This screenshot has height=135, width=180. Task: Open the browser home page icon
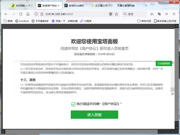[28, 14]
